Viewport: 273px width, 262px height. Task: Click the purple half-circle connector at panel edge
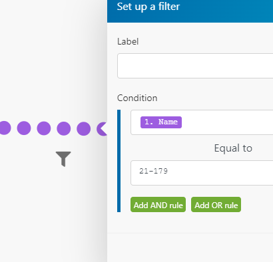click(x=102, y=128)
